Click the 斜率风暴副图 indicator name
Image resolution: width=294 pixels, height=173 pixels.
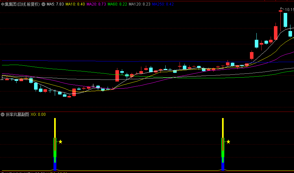pyautogui.click(x=18, y=114)
